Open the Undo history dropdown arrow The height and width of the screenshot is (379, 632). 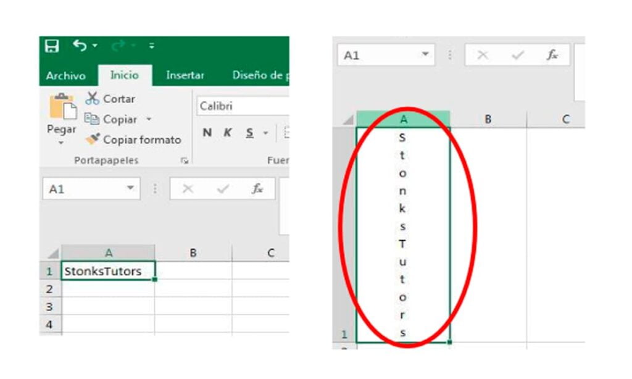point(95,46)
